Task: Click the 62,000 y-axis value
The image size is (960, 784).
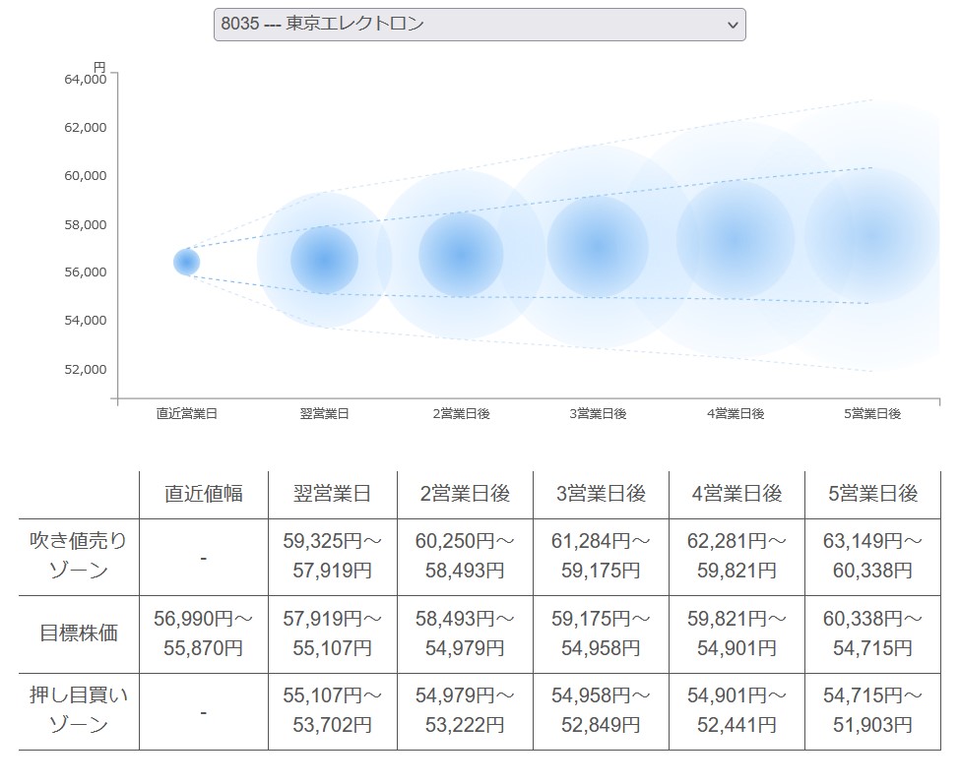Action: point(85,128)
